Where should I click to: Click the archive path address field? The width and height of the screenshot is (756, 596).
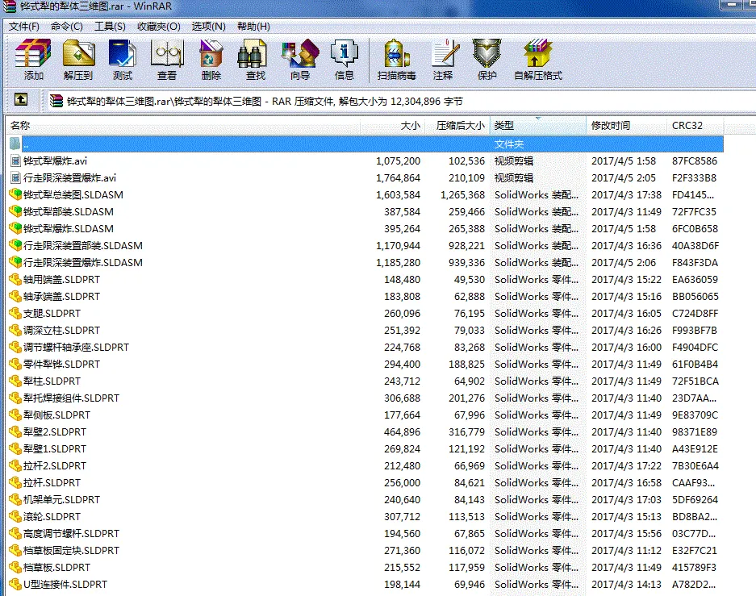click(400, 101)
